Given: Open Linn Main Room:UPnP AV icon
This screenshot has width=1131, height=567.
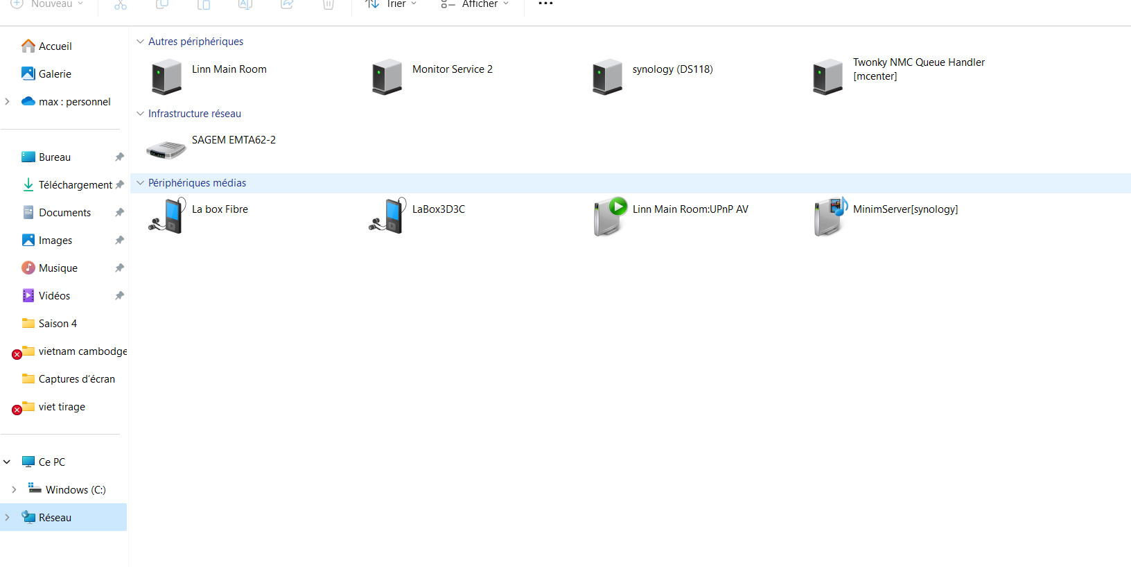Looking at the screenshot, I should [x=609, y=216].
